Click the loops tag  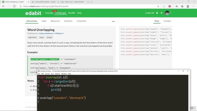point(42,37)
